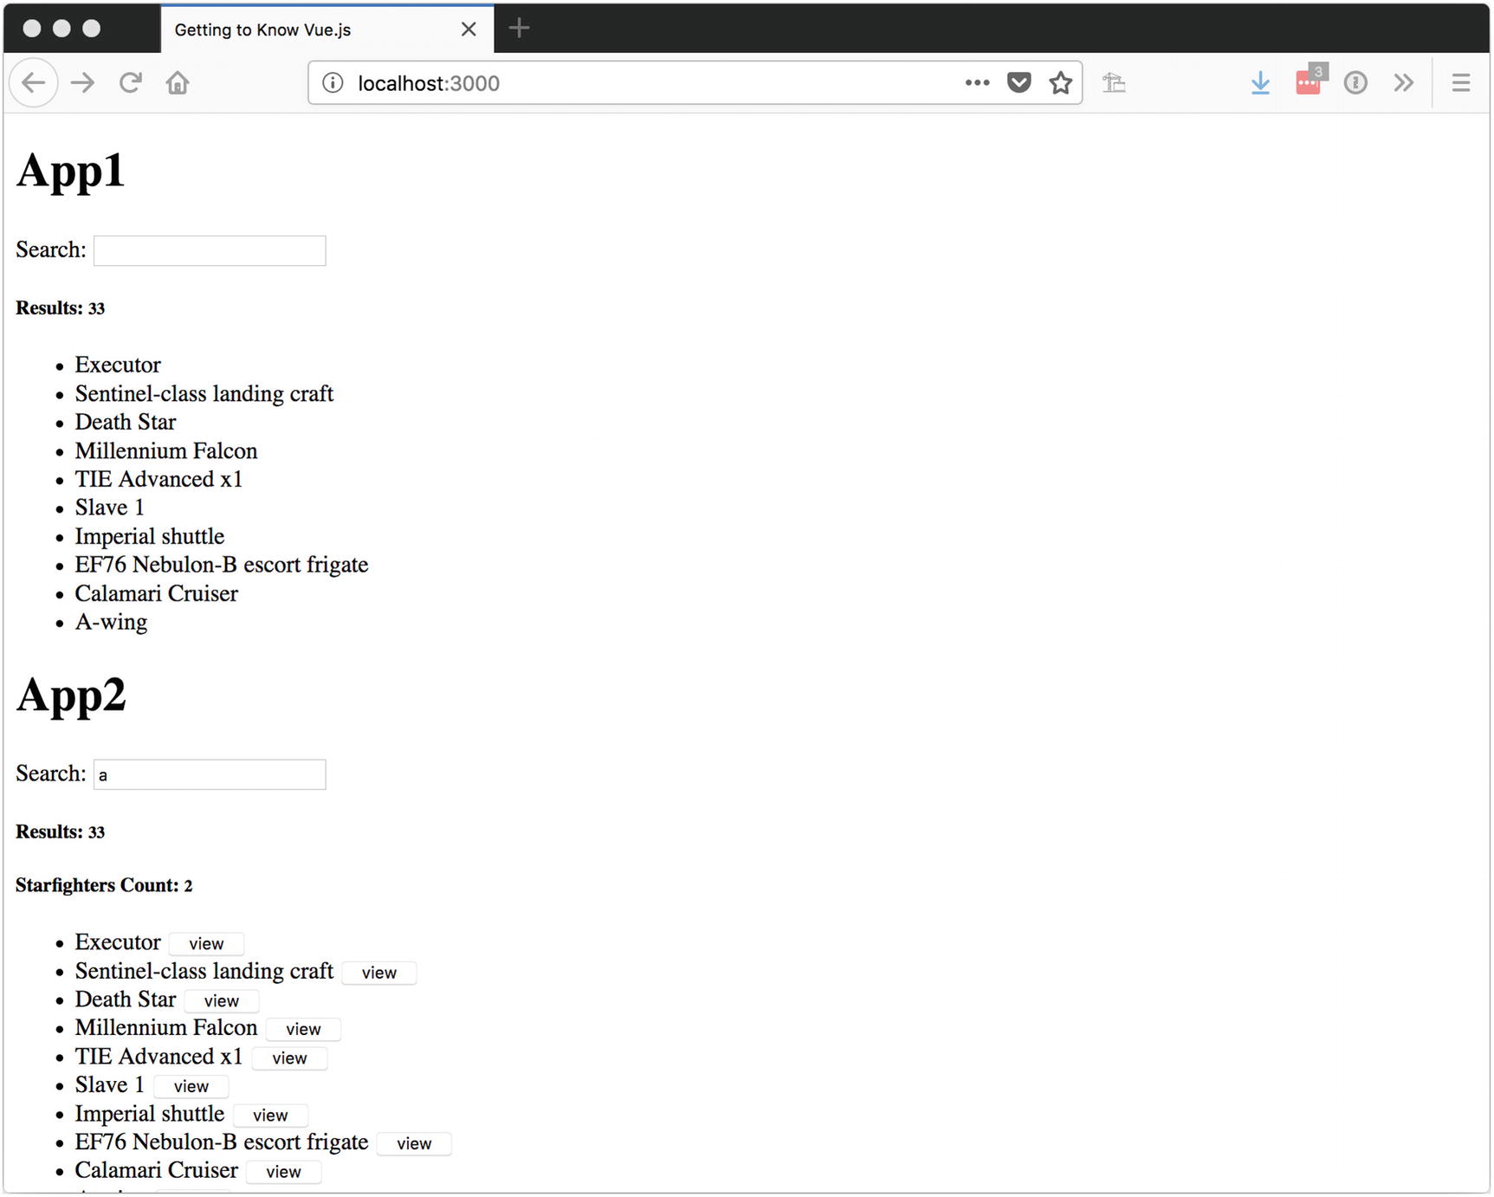Click 'Starfighters Count: 2' text
Image resolution: width=1494 pixels, height=1197 pixels.
(x=104, y=886)
